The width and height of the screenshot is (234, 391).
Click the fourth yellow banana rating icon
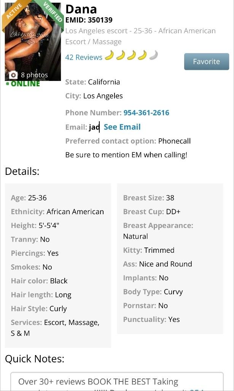(142, 55)
